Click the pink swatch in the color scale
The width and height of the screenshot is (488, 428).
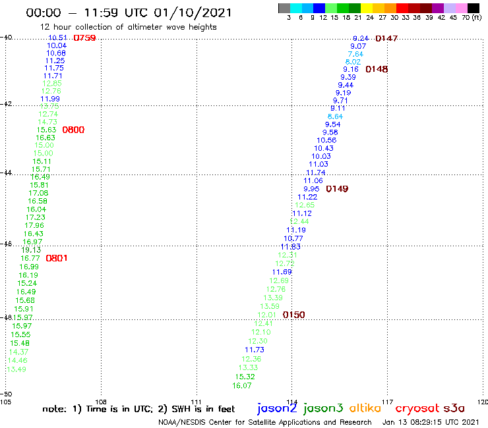pyautogui.click(x=461, y=8)
